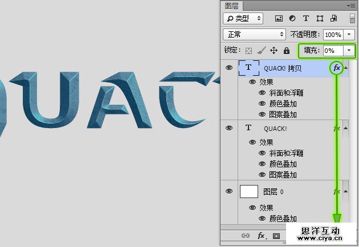
Task: Toggle 颜色叠加 eye under QUACK! layer
Action: tap(262, 164)
